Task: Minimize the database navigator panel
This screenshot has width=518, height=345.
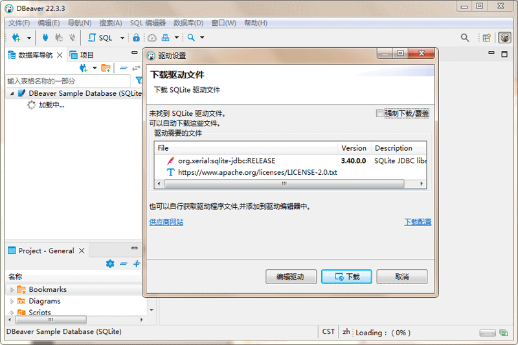Action: click(x=135, y=52)
